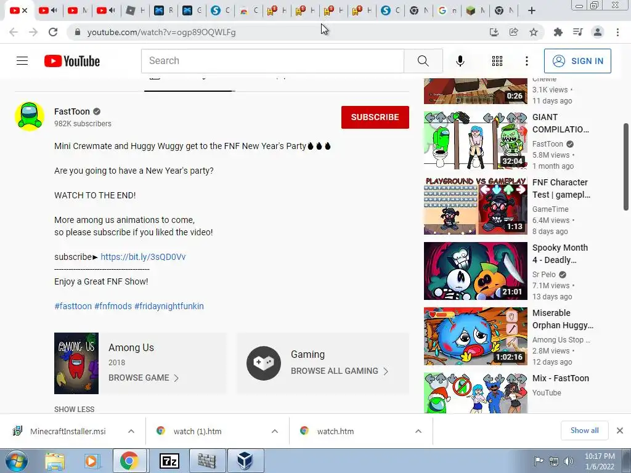This screenshot has width=631, height=473.
Task: Open FastToon channel name link
Action: coord(72,111)
